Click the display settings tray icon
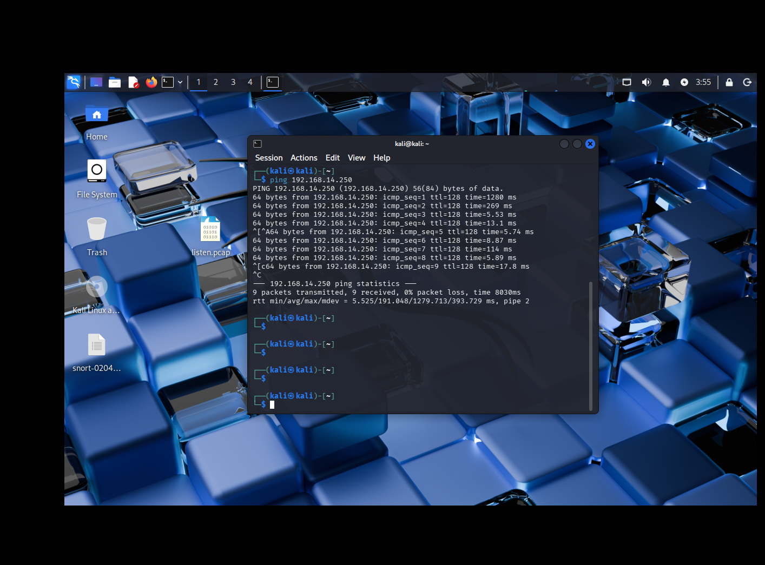This screenshot has width=765, height=565. pos(627,82)
